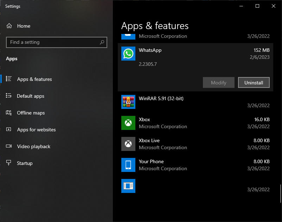
Task: Open Apps & features settings page
Action: [34, 79]
